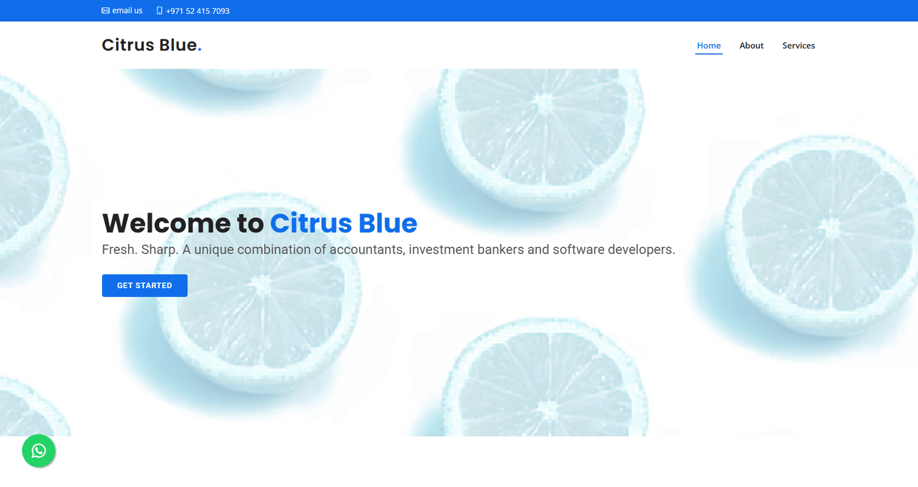Select the Welcome to Citrus Blue heading
Image resolution: width=918 pixels, height=487 pixels.
(x=259, y=223)
